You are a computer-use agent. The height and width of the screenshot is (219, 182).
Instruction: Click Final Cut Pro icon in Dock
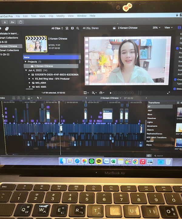(128, 161)
